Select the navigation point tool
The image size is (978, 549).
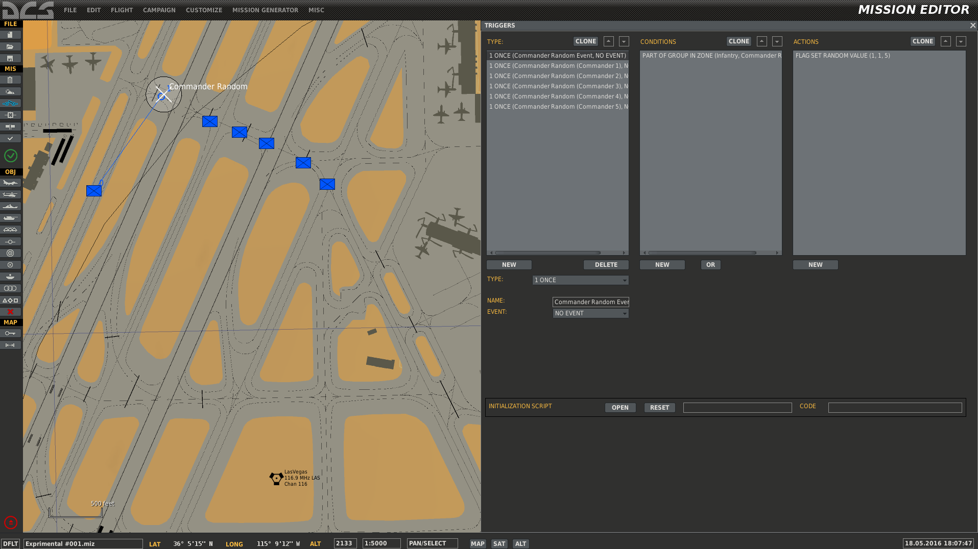tap(10, 241)
